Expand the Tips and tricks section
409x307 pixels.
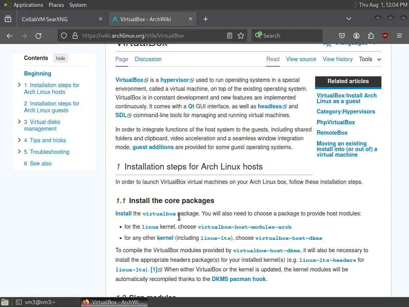coord(19,140)
